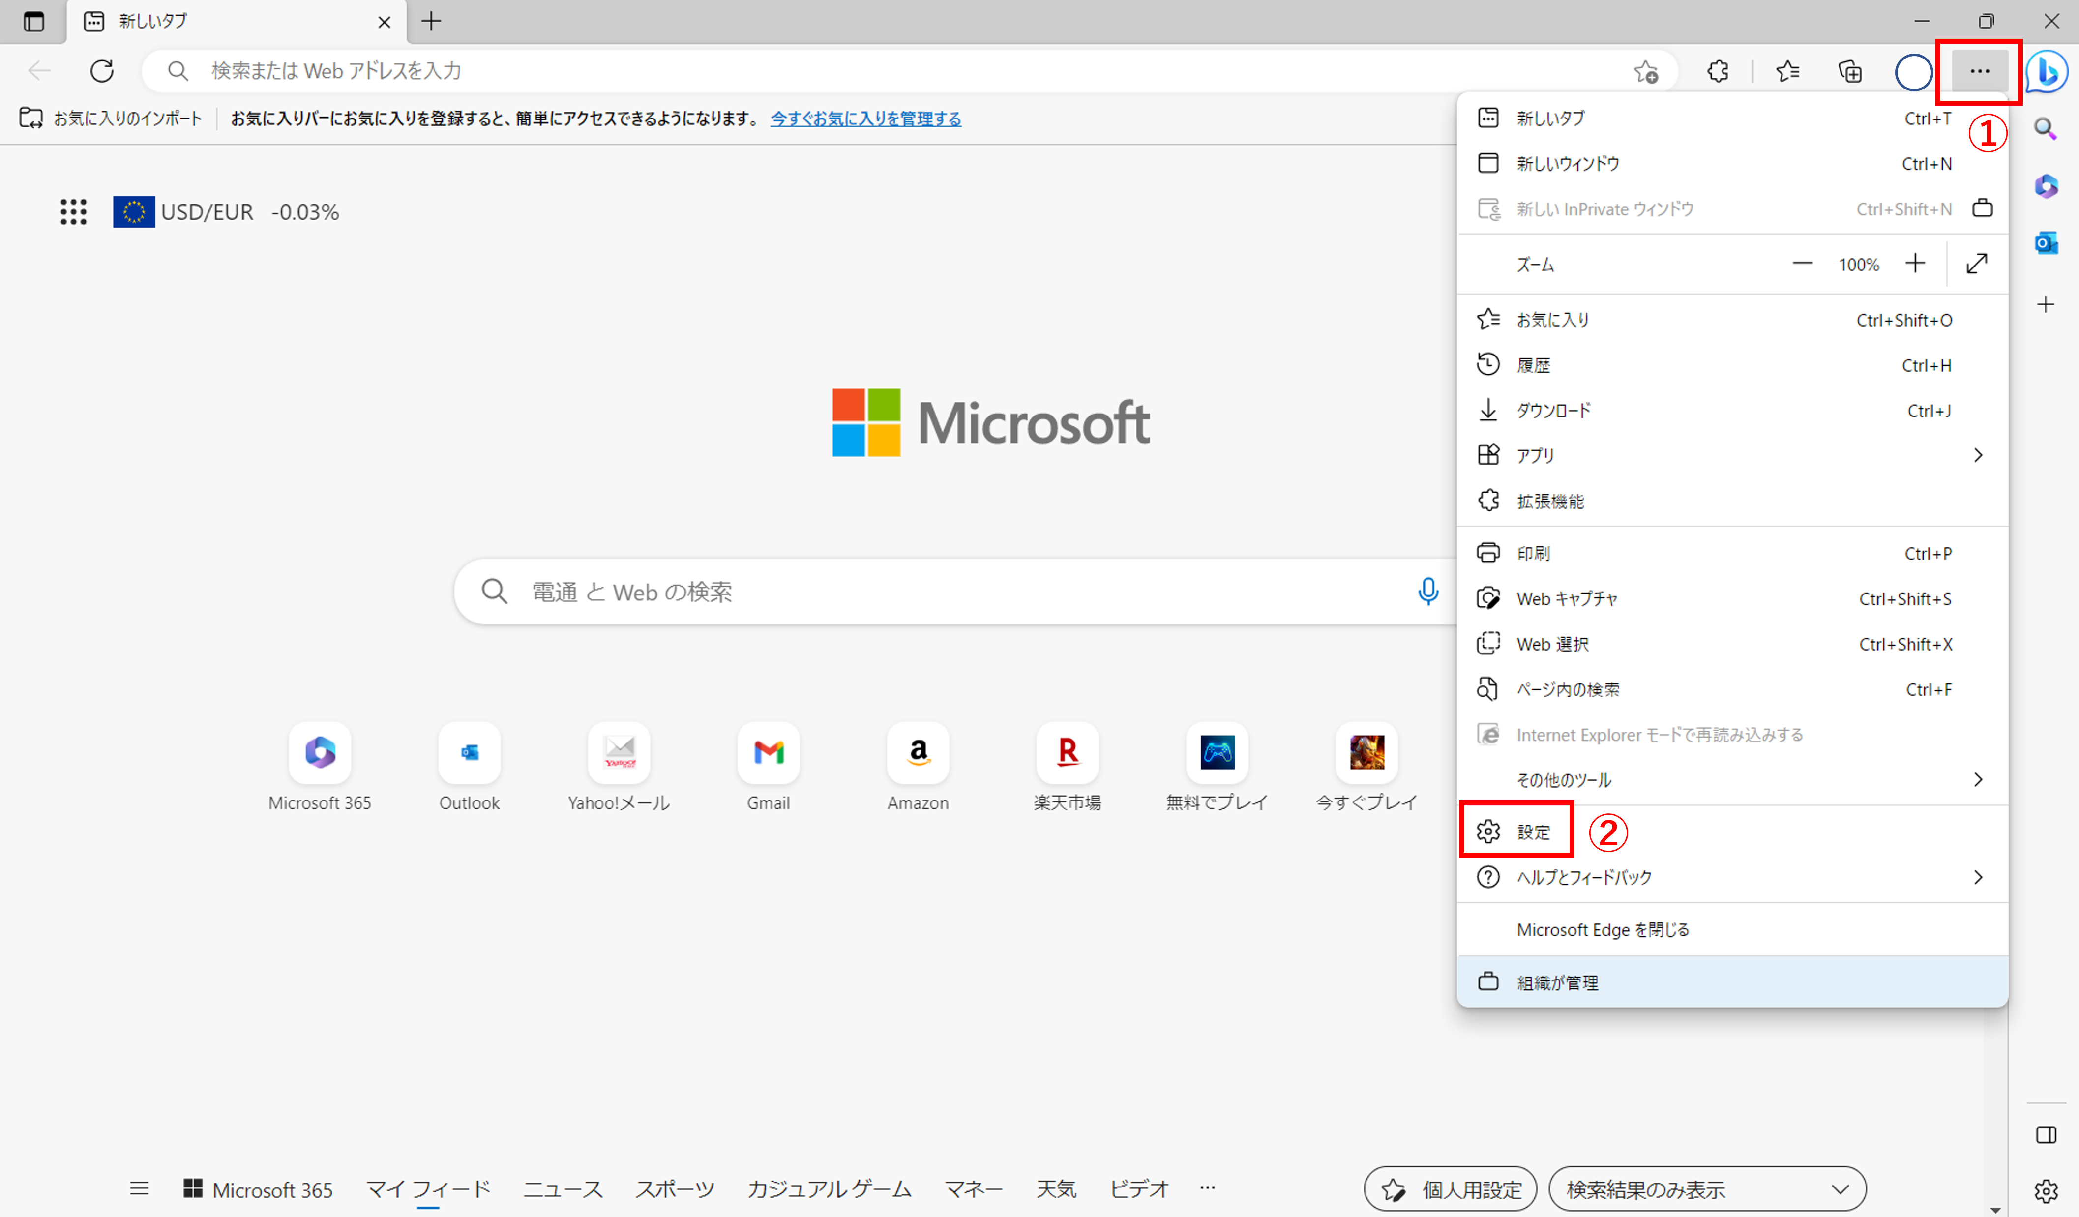Open the Collections toolbar icon
The width and height of the screenshot is (2079, 1217).
[x=1850, y=72]
